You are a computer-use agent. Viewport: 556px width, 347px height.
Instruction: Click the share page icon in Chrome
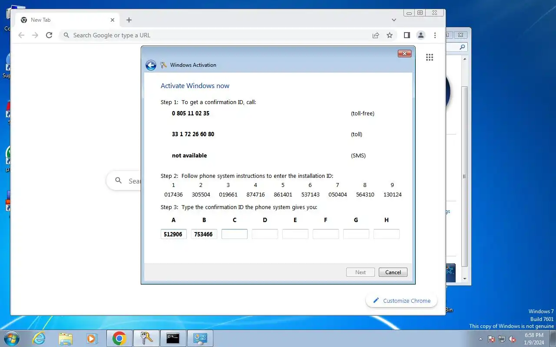click(x=376, y=35)
